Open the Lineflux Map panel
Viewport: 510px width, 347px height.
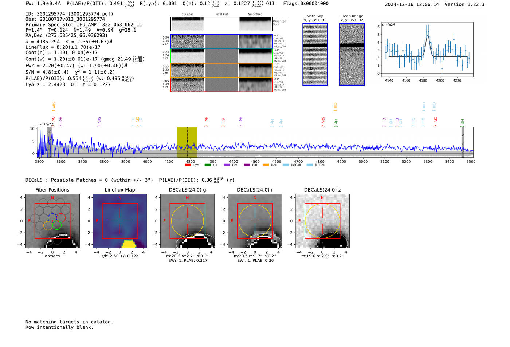(x=120, y=221)
